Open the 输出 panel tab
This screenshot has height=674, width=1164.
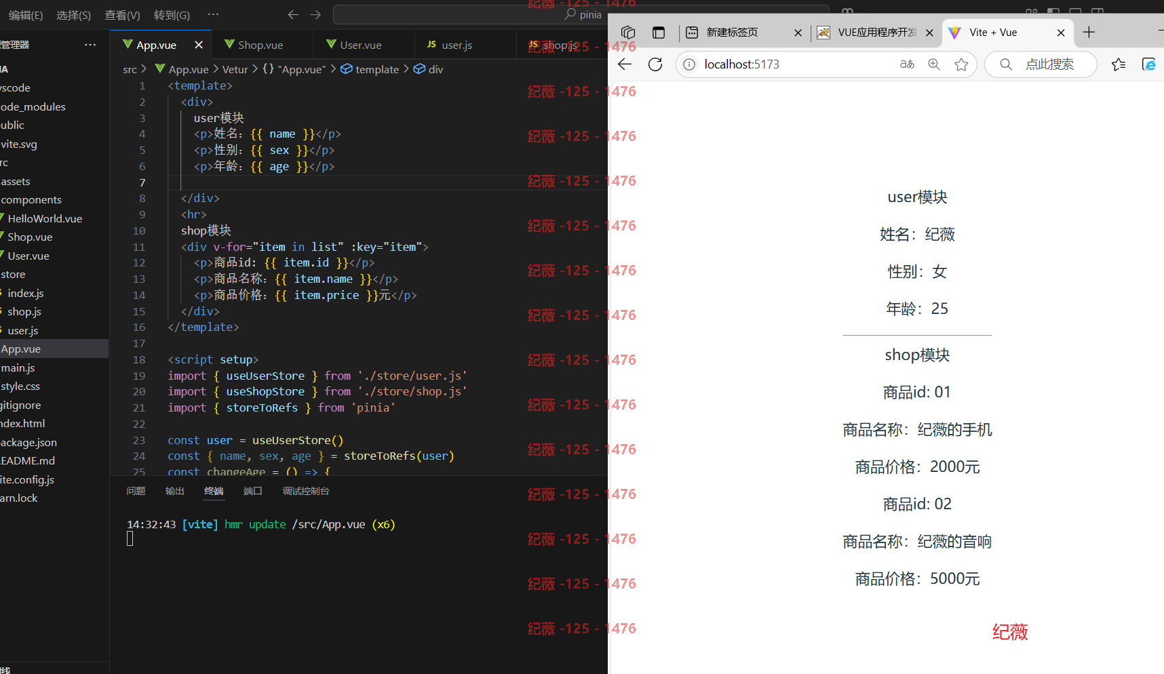[175, 491]
